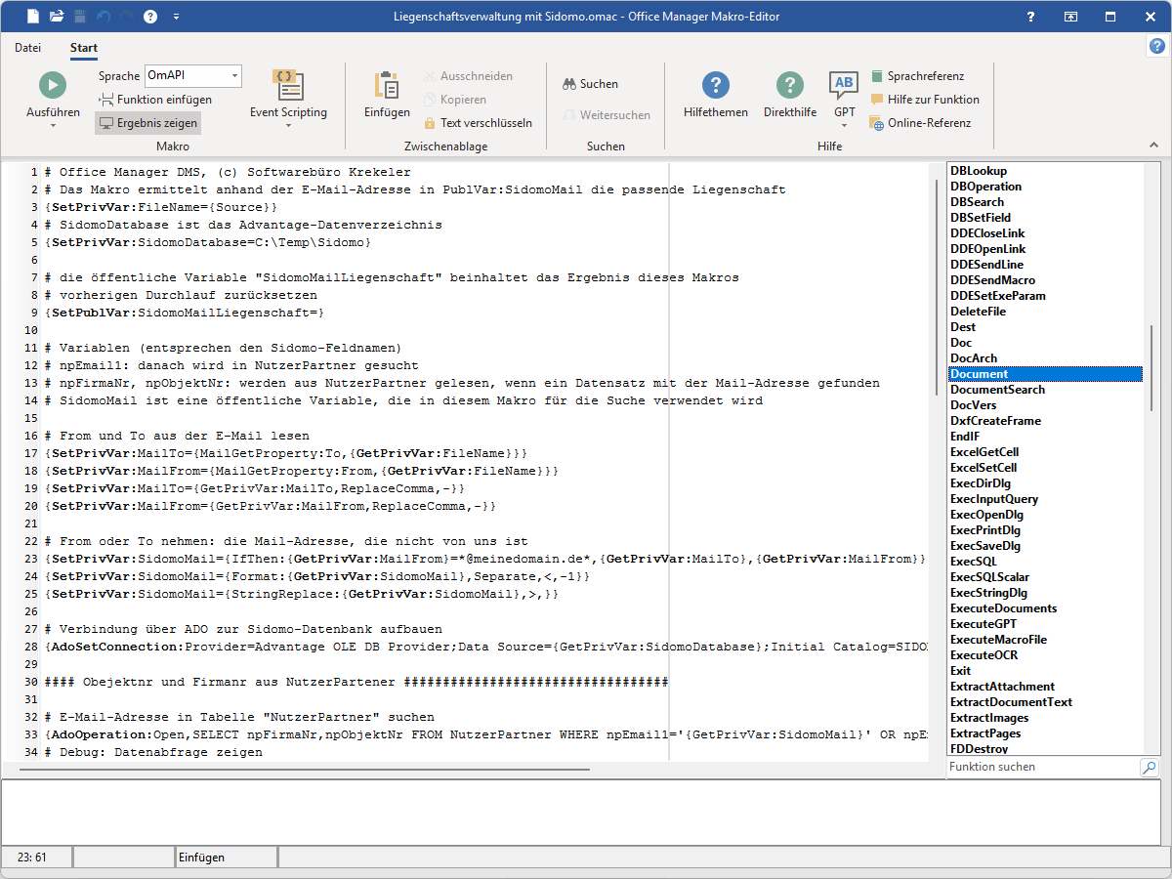Switch to the Start ribbon tab
This screenshot has width=1172, height=879.
tap(84, 48)
